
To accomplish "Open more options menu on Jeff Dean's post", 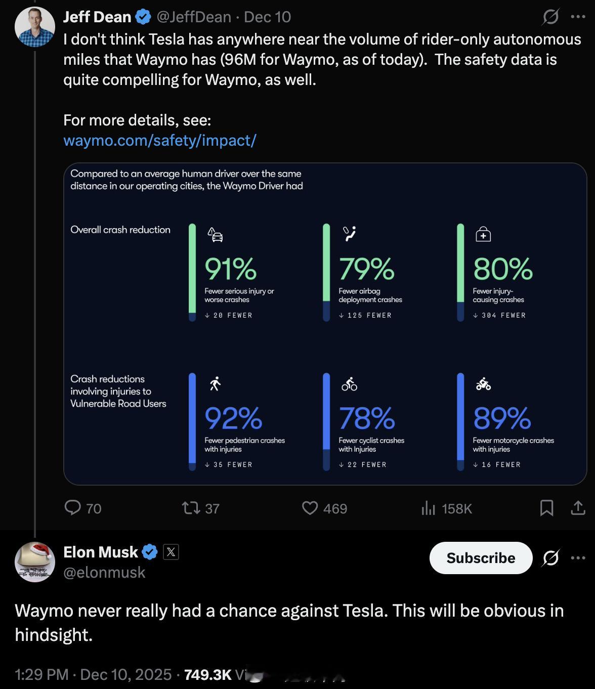I will [x=578, y=17].
